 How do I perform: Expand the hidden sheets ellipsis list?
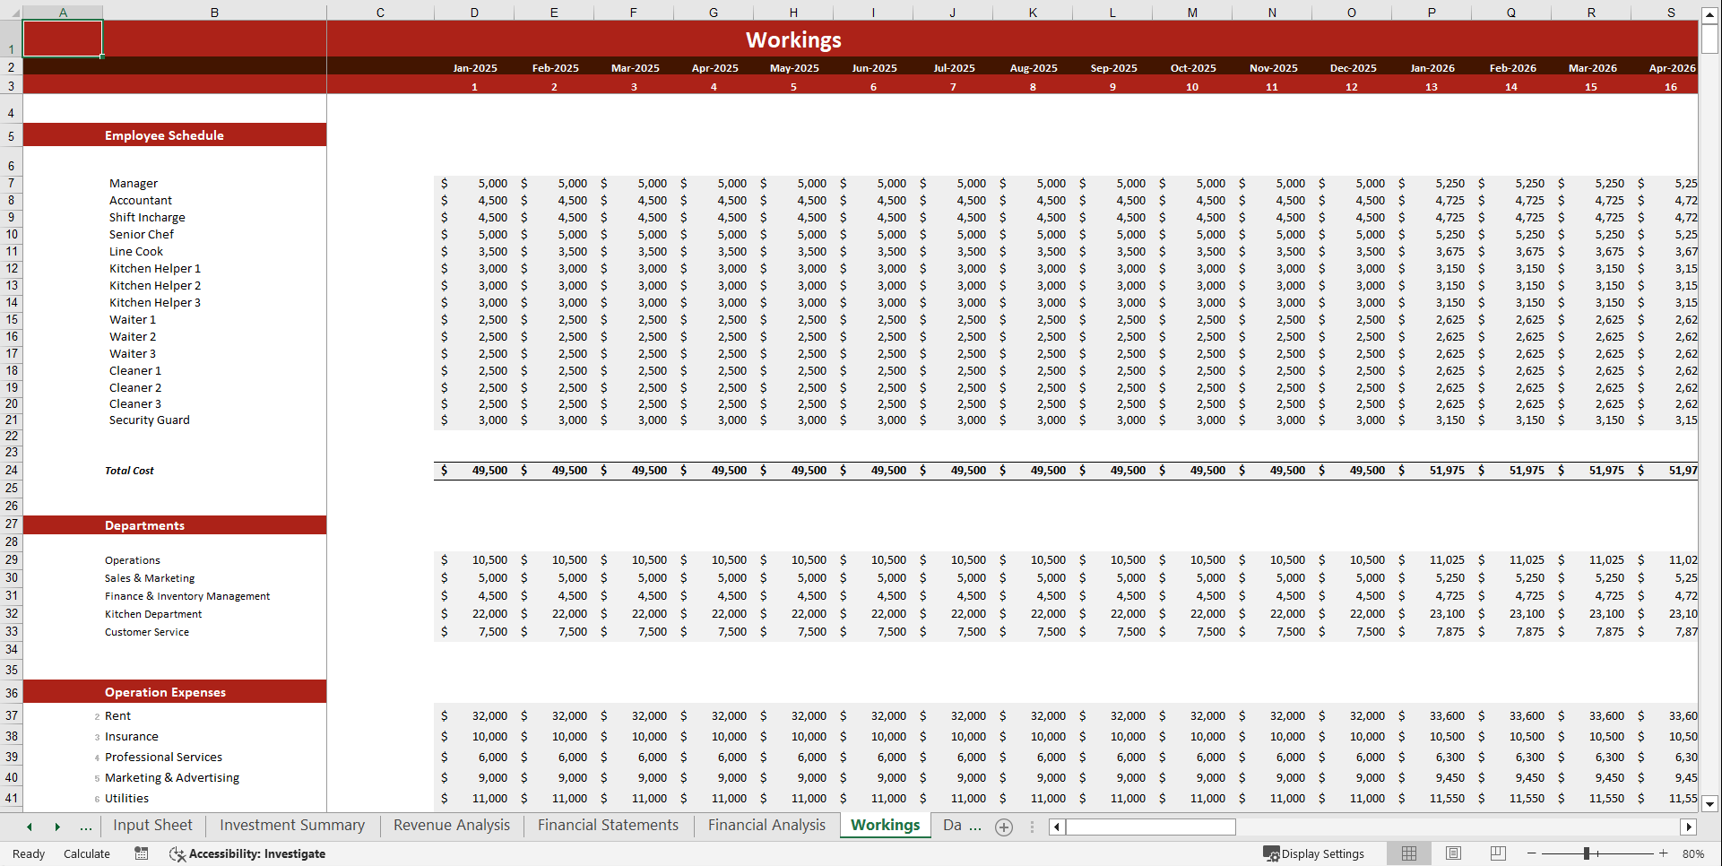pyautogui.click(x=86, y=827)
